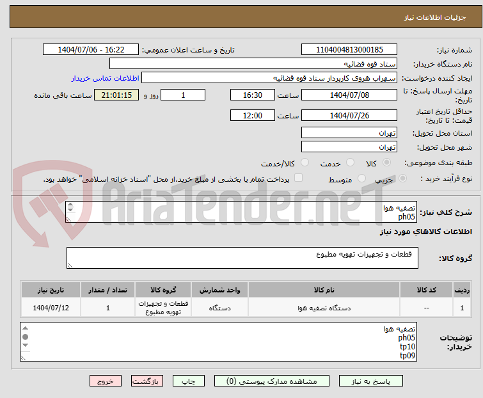Click the remaining days field showing 1
The height and width of the screenshot is (398, 483).
point(183,95)
